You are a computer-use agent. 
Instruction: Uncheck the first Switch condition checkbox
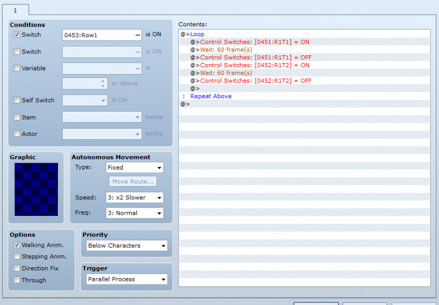[17, 34]
